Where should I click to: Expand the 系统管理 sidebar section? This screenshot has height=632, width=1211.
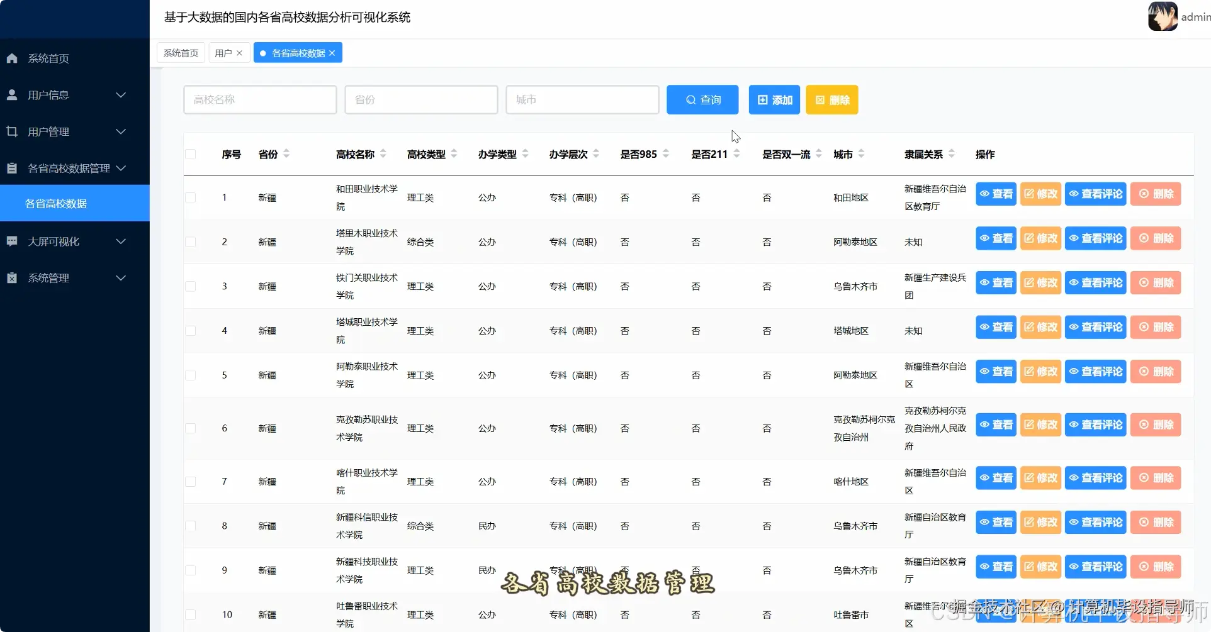pos(121,277)
